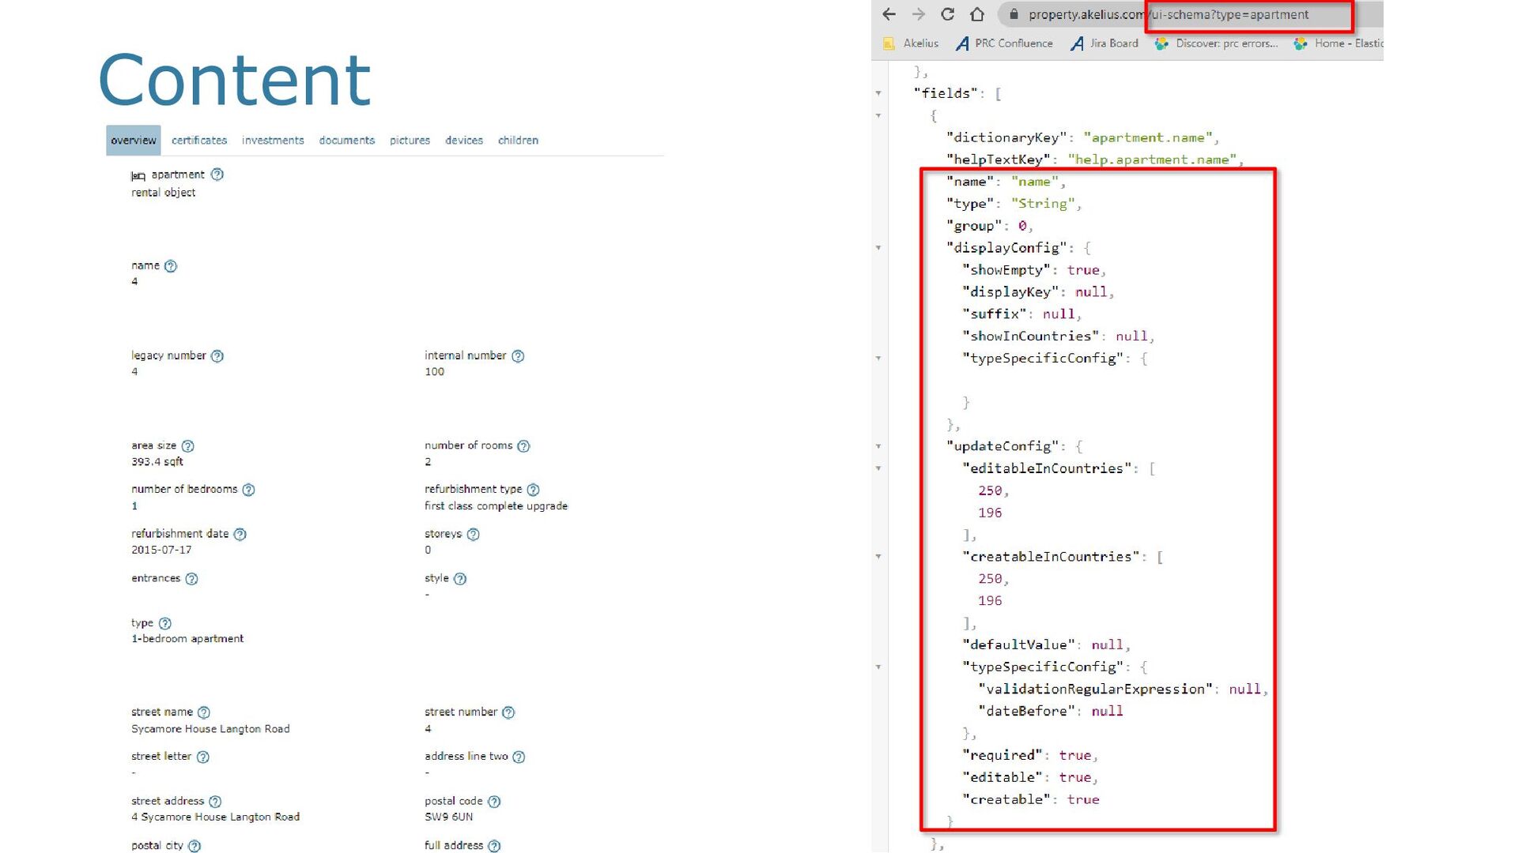1518x853 pixels.
Task: Select the overview tab
Action: click(x=133, y=141)
